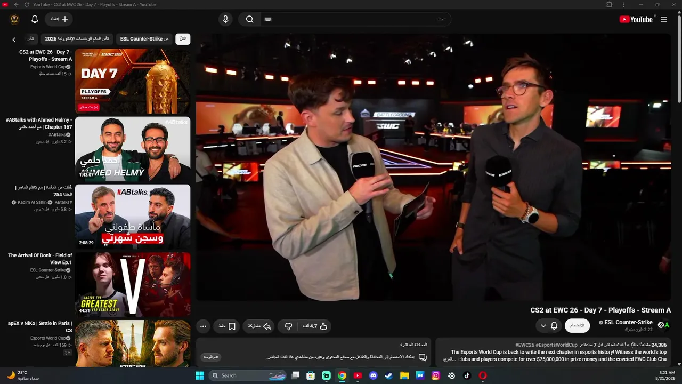Open the notifications bell in header
This screenshot has width=682, height=384.
tap(35, 19)
